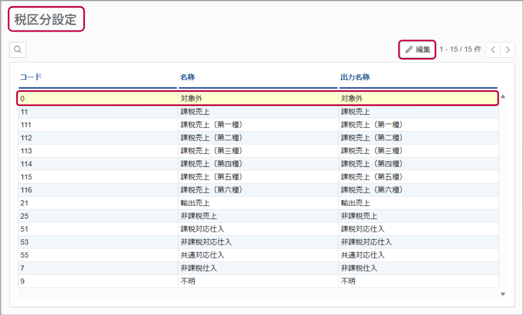The height and width of the screenshot is (315, 523).
Task: Click 対象外 in 出力名称 column
Action: point(352,98)
